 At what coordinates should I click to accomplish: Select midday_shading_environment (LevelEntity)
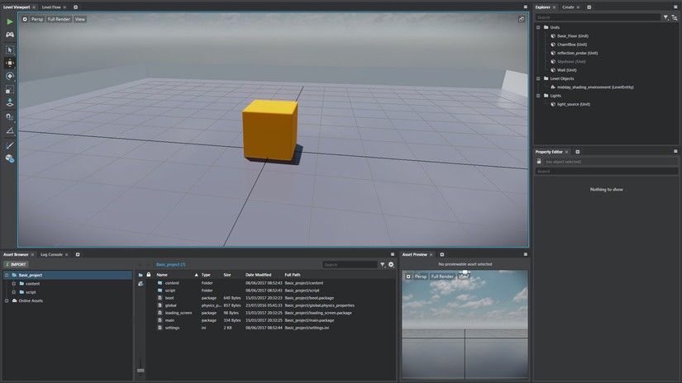click(595, 87)
